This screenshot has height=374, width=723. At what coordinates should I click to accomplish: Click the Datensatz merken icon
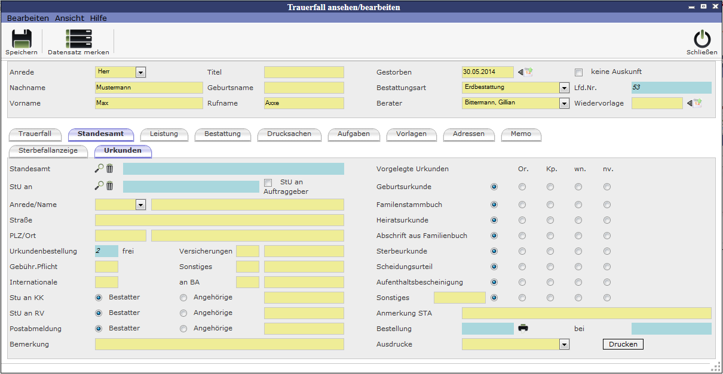[x=78, y=38]
